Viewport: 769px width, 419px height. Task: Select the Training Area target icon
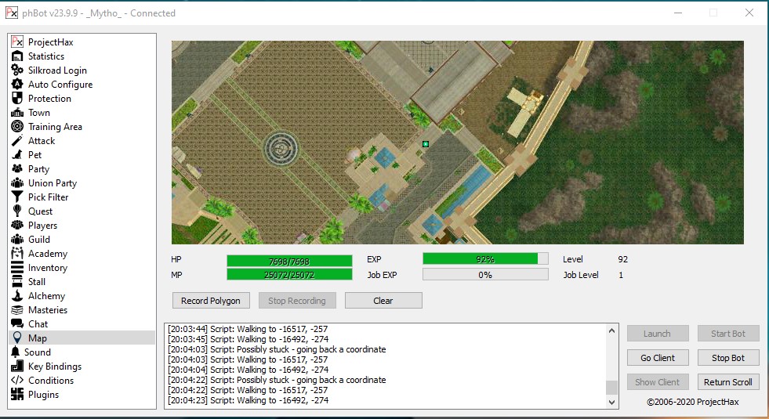click(x=17, y=127)
